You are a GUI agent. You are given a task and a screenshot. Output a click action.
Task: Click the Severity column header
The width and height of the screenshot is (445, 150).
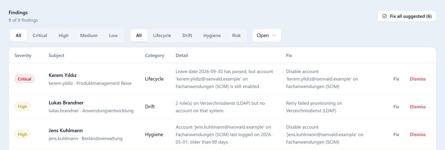pyautogui.click(x=23, y=56)
